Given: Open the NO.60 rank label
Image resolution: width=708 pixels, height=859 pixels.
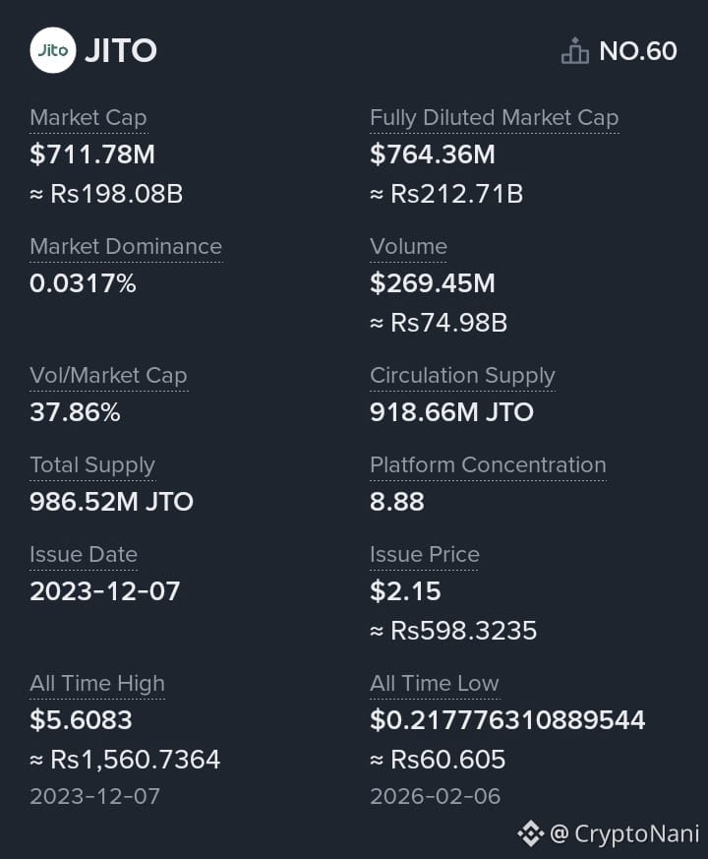Looking at the screenshot, I should [x=638, y=51].
